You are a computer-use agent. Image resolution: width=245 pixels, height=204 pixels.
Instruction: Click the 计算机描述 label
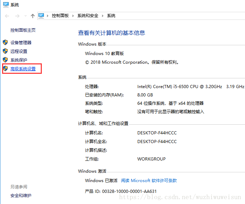[x=96, y=150]
